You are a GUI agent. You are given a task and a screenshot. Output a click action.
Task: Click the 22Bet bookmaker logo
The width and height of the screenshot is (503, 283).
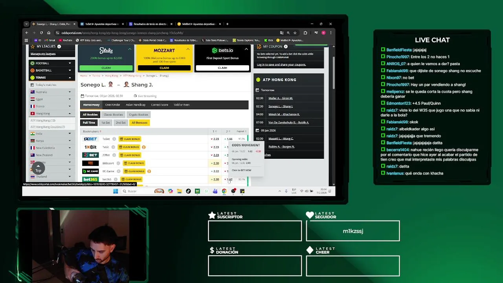click(x=90, y=155)
